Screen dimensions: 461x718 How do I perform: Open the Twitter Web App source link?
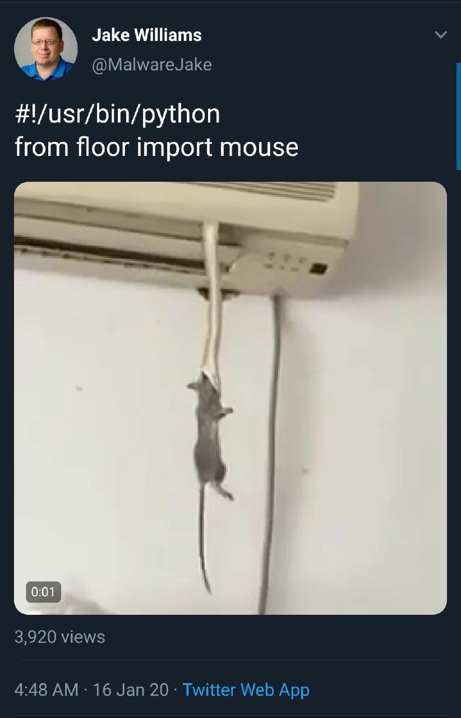246,689
